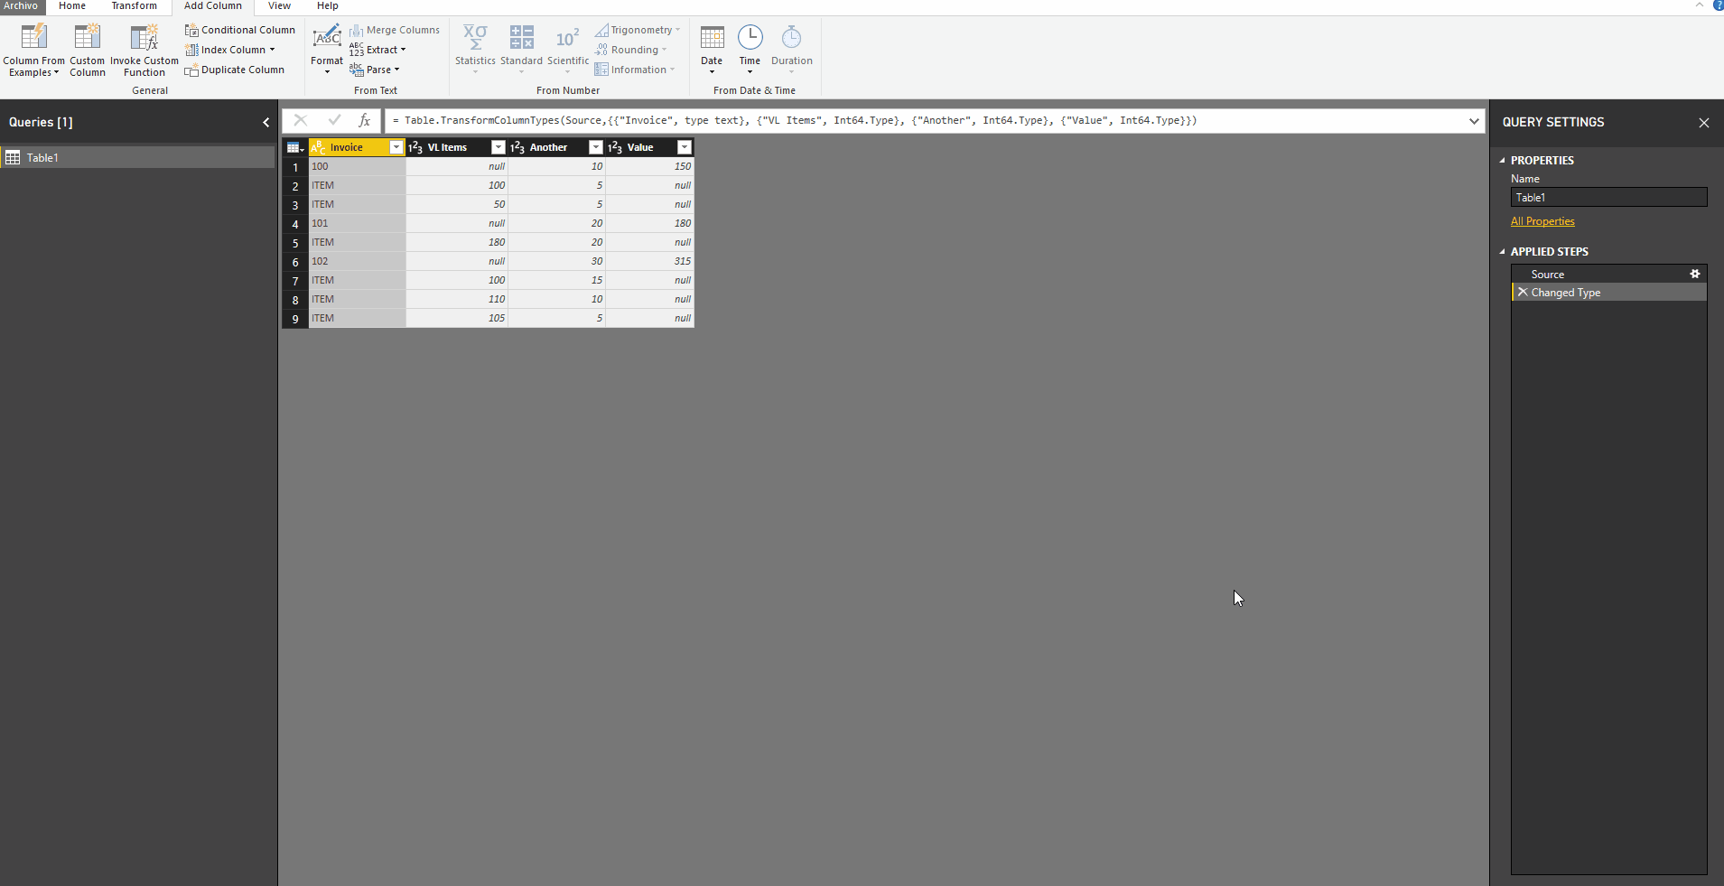Screen dimensions: 1724x886
Task: Open the Extract dropdown
Action: [404, 50]
